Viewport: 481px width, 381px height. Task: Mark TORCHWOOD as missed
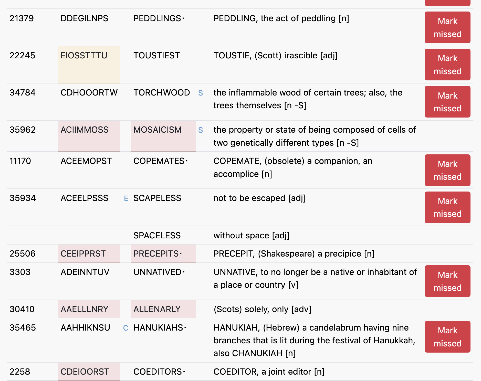[x=447, y=102]
